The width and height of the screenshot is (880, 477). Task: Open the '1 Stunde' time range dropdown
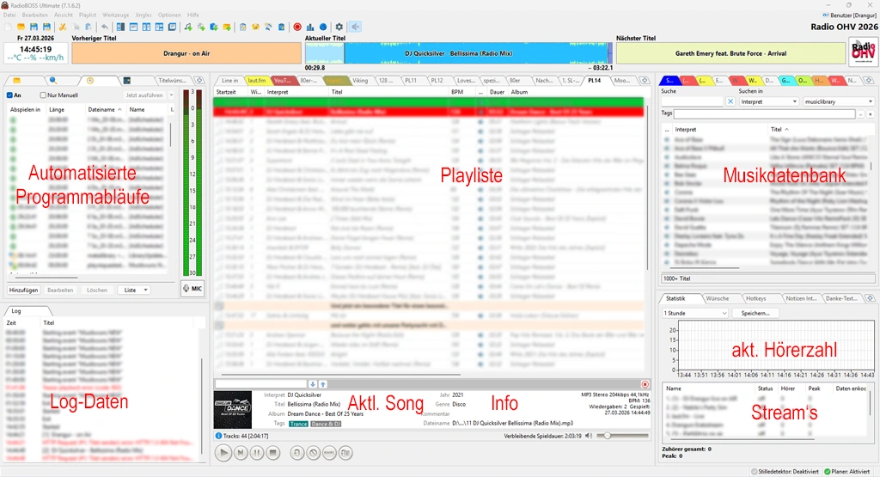pyautogui.click(x=694, y=313)
